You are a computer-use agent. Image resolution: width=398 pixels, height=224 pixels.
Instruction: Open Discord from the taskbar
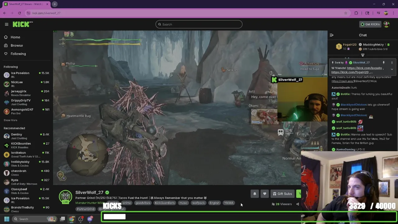[90, 219]
